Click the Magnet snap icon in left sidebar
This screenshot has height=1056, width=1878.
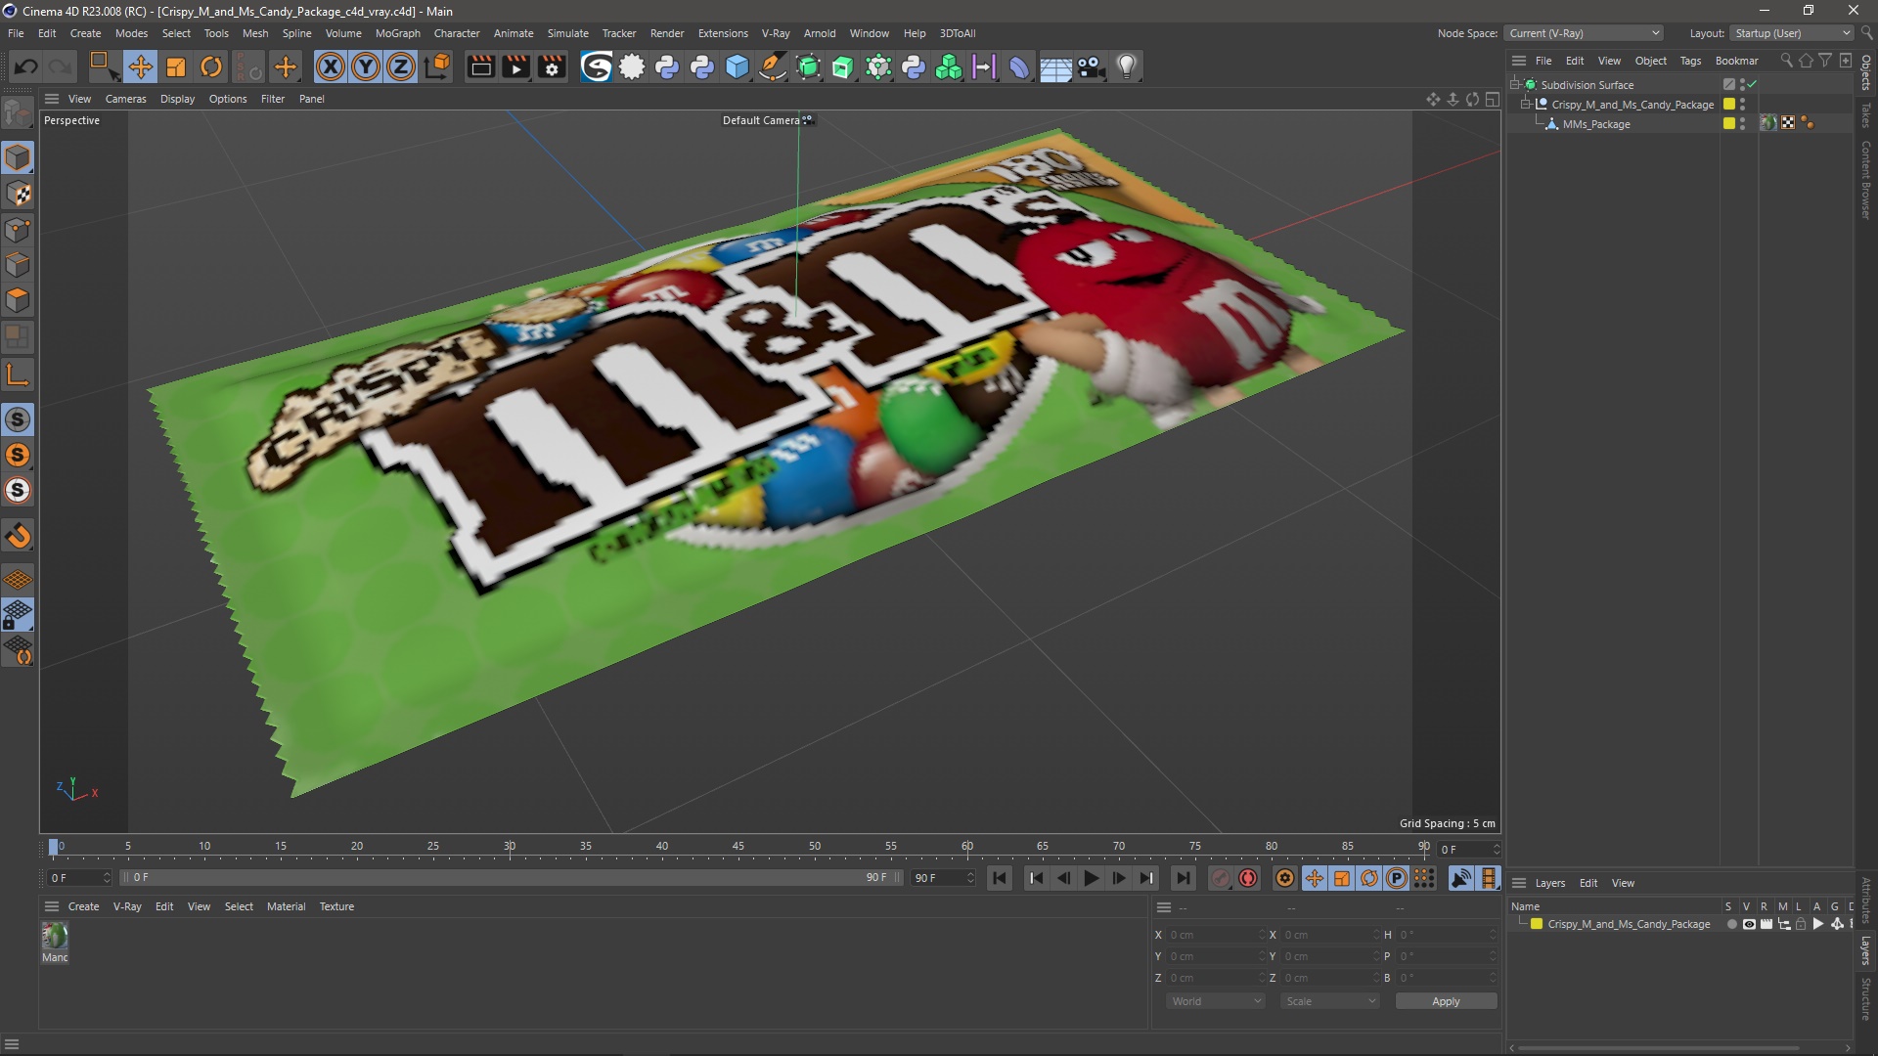coord(18,536)
